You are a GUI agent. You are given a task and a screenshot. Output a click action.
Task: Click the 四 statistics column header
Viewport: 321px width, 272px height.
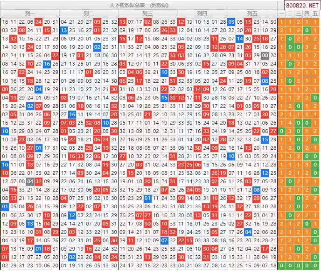(x=307, y=13)
